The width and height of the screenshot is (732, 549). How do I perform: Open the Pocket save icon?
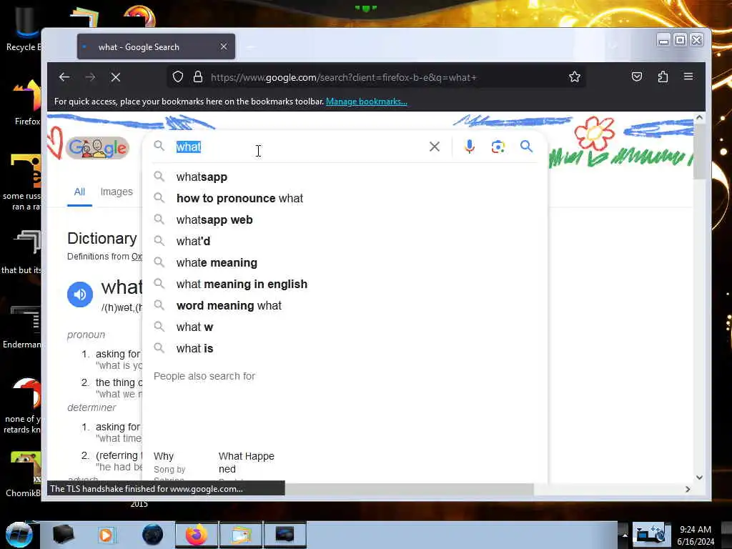(x=637, y=77)
